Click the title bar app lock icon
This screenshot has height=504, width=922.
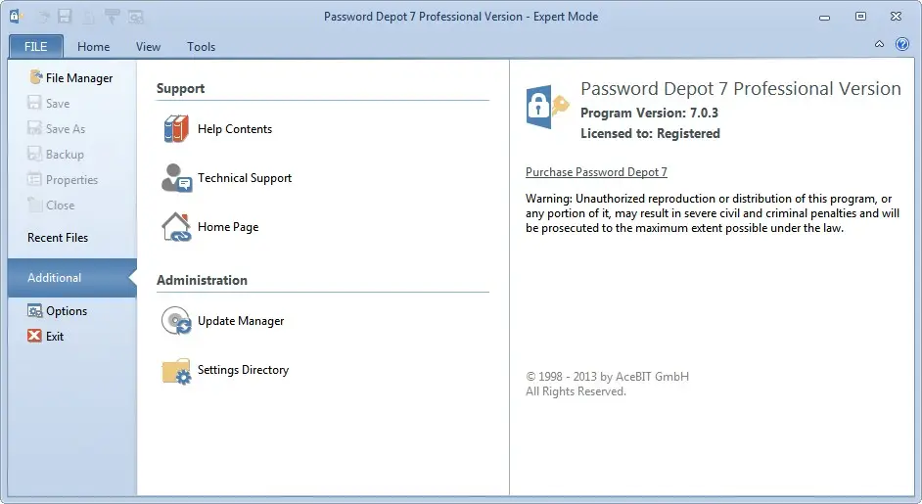pos(16,17)
